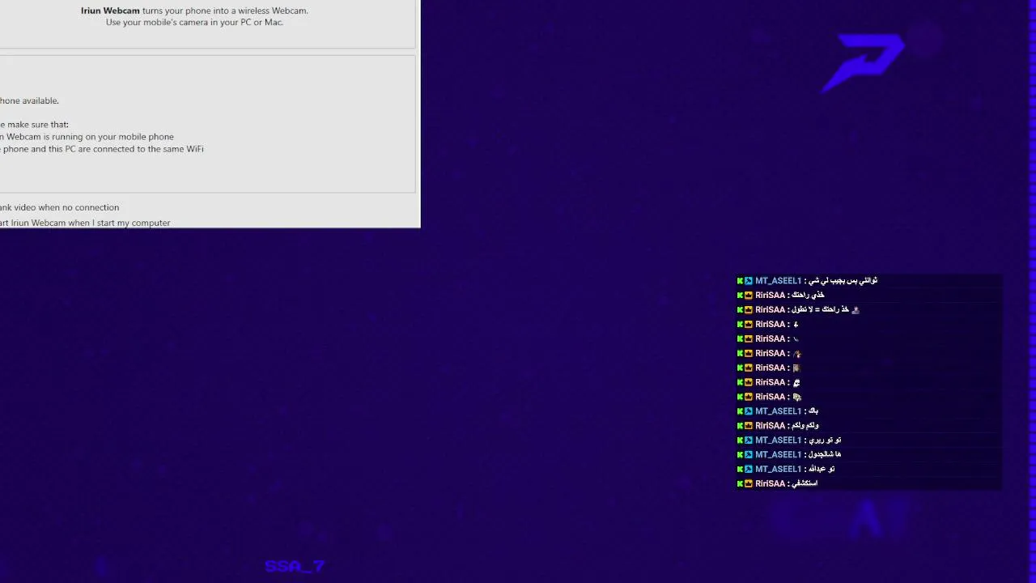The image size is (1036, 583).
Task: Click "Webcam is running on your mobile phone" line
Action: (87, 137)
